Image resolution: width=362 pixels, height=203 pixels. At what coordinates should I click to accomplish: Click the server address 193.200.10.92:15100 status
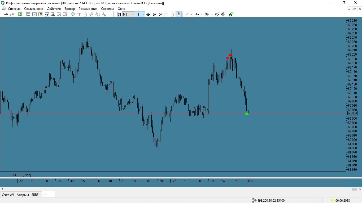pyautogui.click(x=271, y=201)
